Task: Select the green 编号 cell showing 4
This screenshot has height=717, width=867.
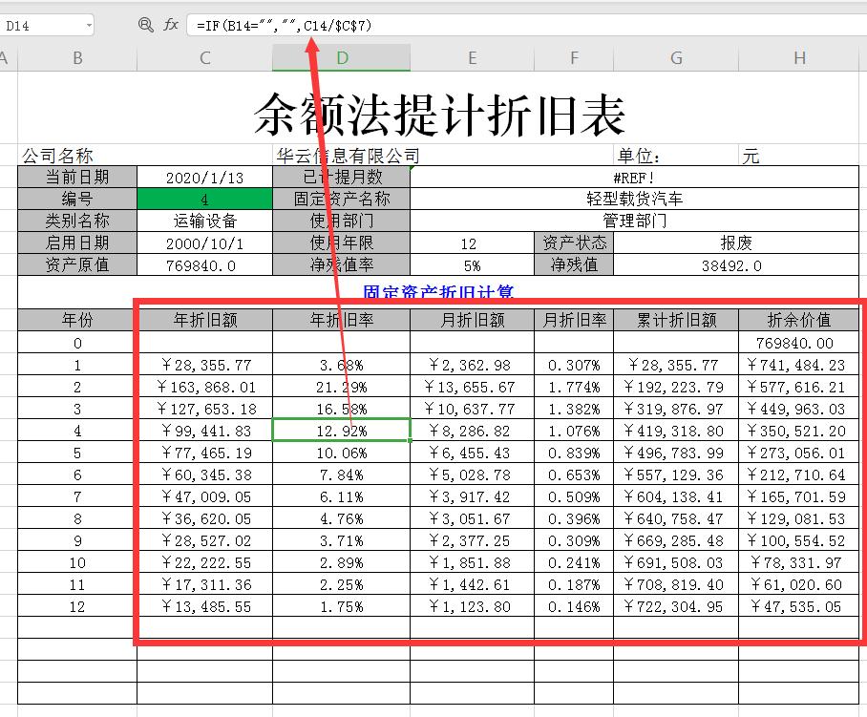Action: (x=203, y=198)
